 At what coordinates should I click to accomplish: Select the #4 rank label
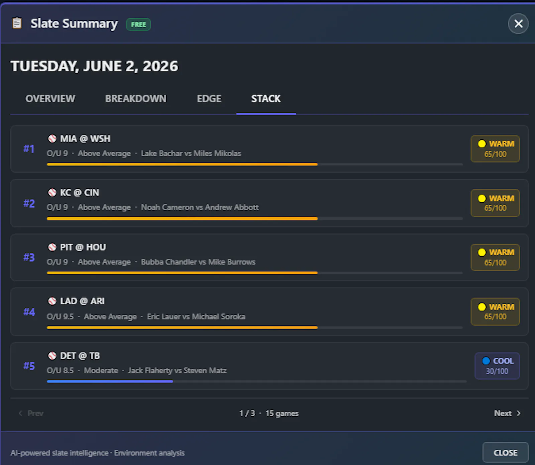coord(29,312)
